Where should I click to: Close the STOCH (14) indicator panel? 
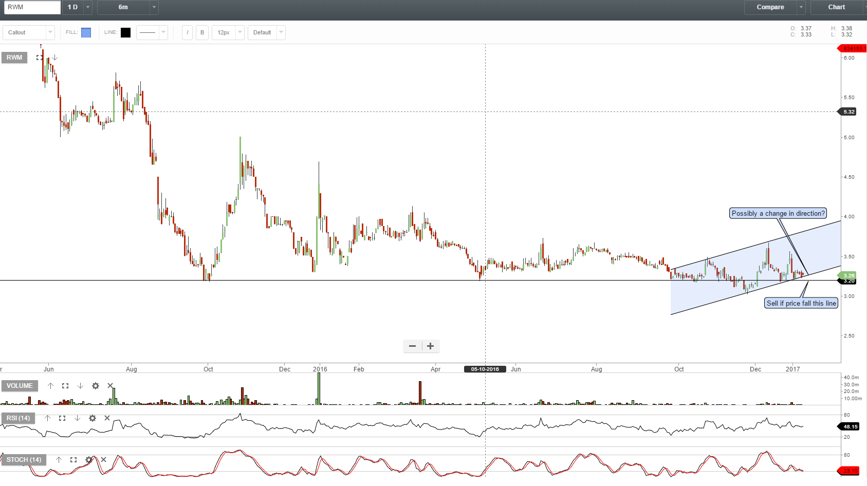[x=103, y=459]
